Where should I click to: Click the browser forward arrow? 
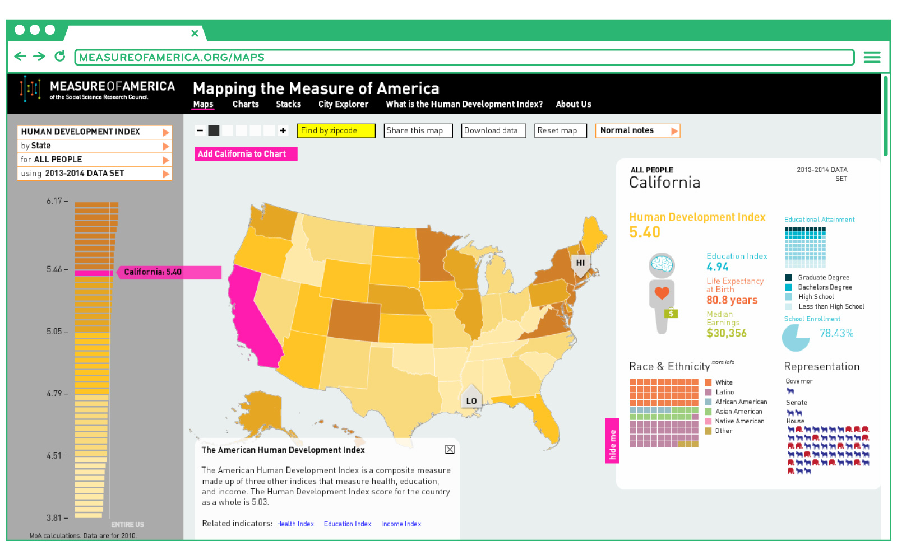(39, 57)
